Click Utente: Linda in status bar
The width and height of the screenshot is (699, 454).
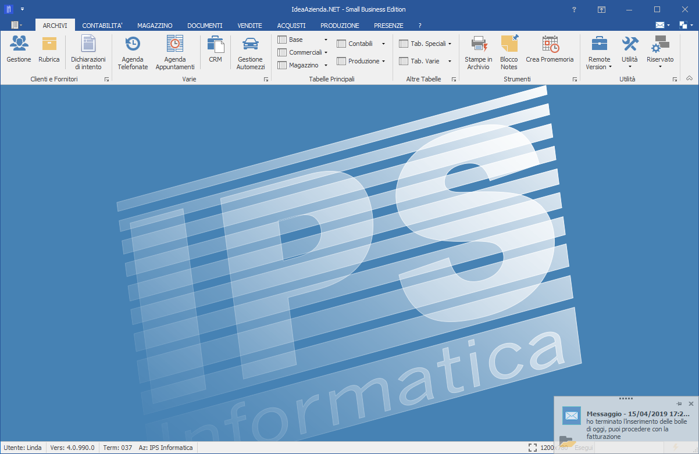pyautogui.click(x=23, y=448)
